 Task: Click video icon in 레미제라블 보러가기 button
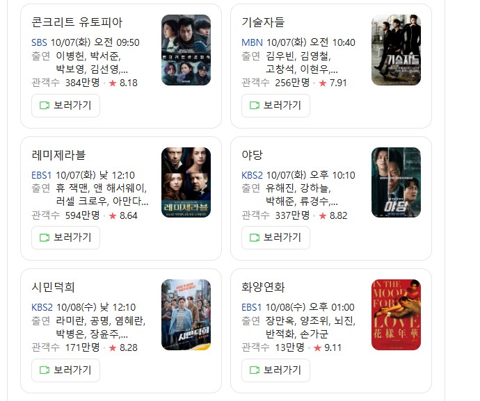pos(45,238)
